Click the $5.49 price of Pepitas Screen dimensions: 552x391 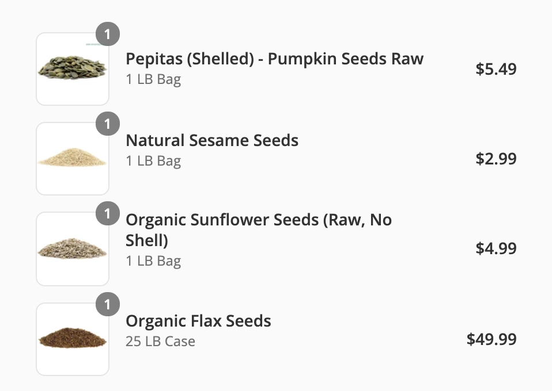[496, 69]
